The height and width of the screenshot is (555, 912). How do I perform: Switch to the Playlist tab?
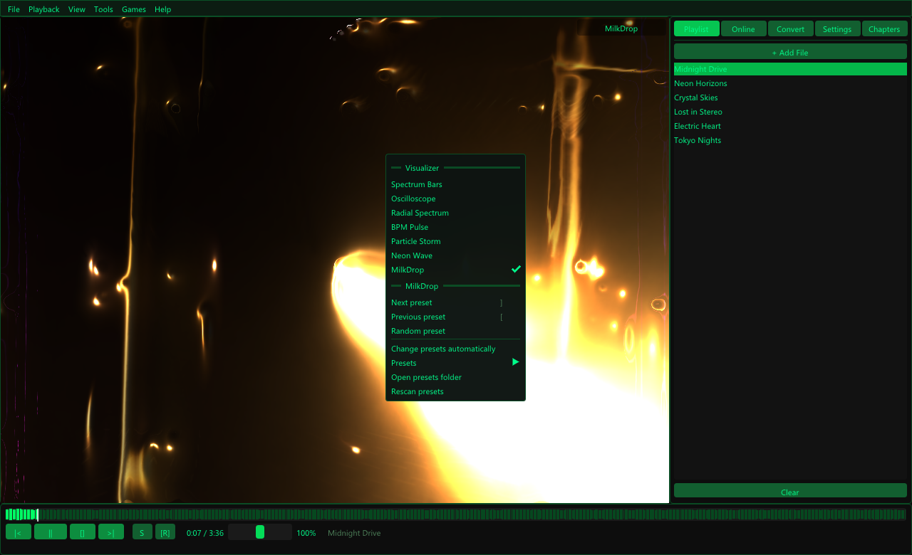click(696, 29)
